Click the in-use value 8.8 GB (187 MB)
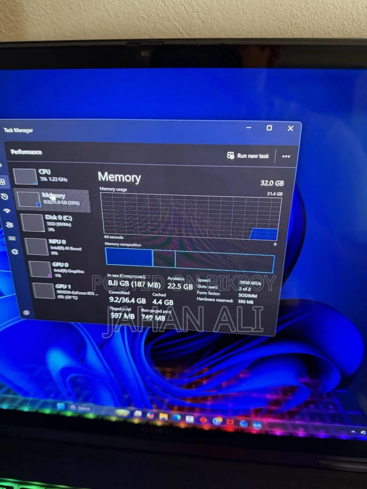The height and width of the screenshot is (489, 367). (x=134, y=284)
